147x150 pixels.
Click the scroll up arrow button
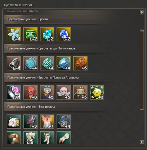(142, 13)
